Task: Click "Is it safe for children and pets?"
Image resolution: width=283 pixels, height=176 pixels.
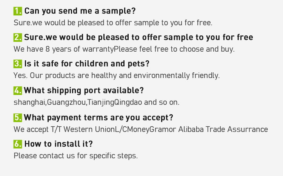Action: [x=87, y=64]
